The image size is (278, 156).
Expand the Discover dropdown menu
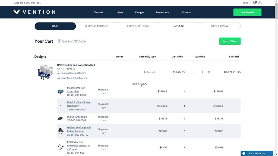tap(99, 12)
